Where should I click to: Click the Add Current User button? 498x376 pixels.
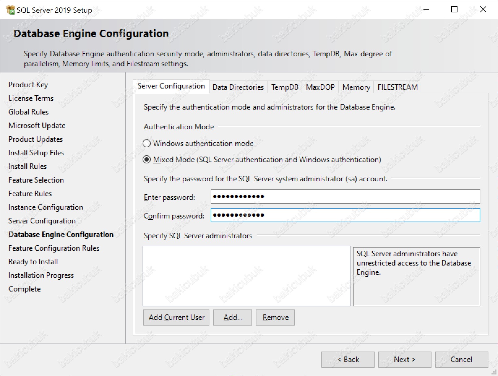point(176,318)
